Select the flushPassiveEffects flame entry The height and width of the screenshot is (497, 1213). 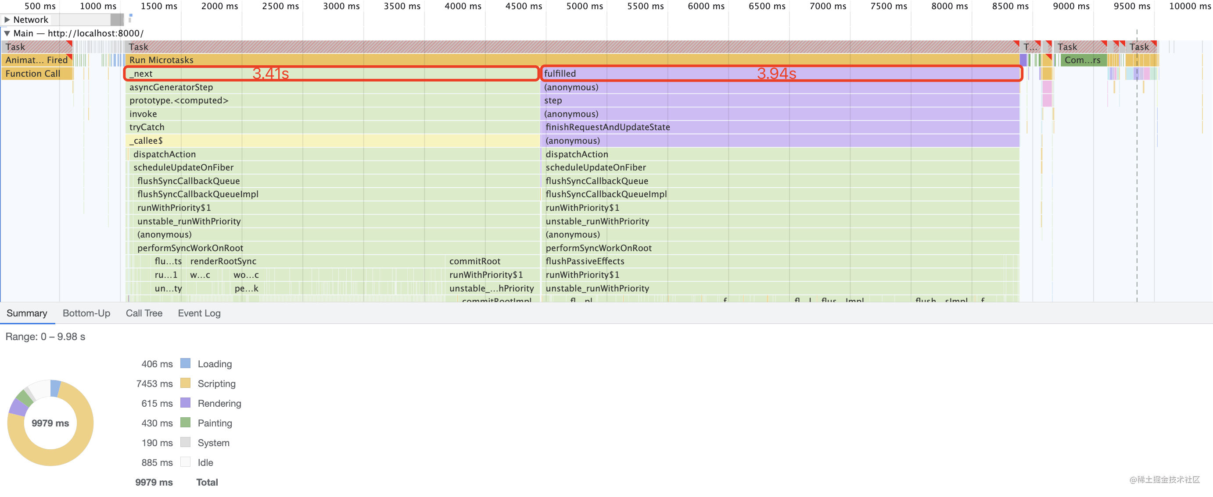(x=585, y=262)
